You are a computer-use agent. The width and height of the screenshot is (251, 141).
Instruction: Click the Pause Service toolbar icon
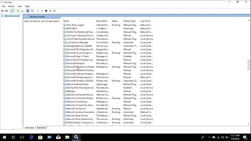(x=51, y=11)
